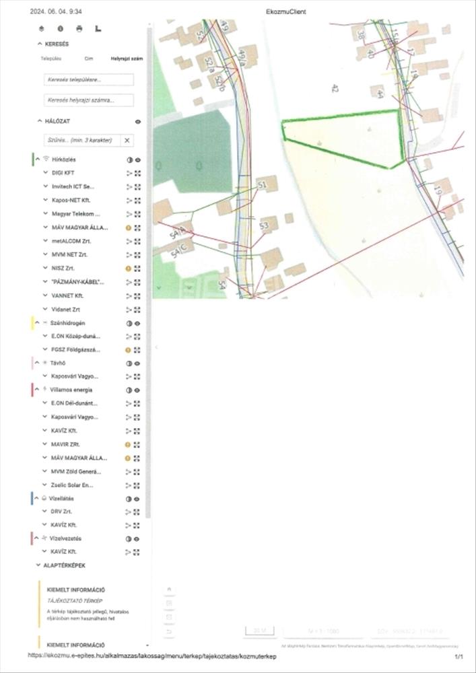Zoom to extent of DRV Zrt. network
Viewport: 476px width, 673px height.
click(x=137, y=511)
